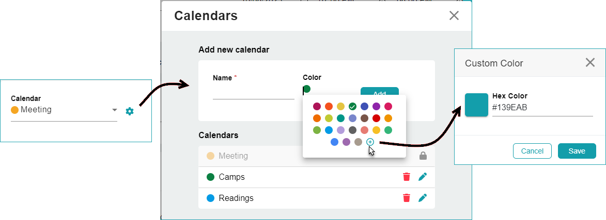Screen dimensions: 606x220
Task: Delete the Camps calendar
Action: (x=407, y=177)
